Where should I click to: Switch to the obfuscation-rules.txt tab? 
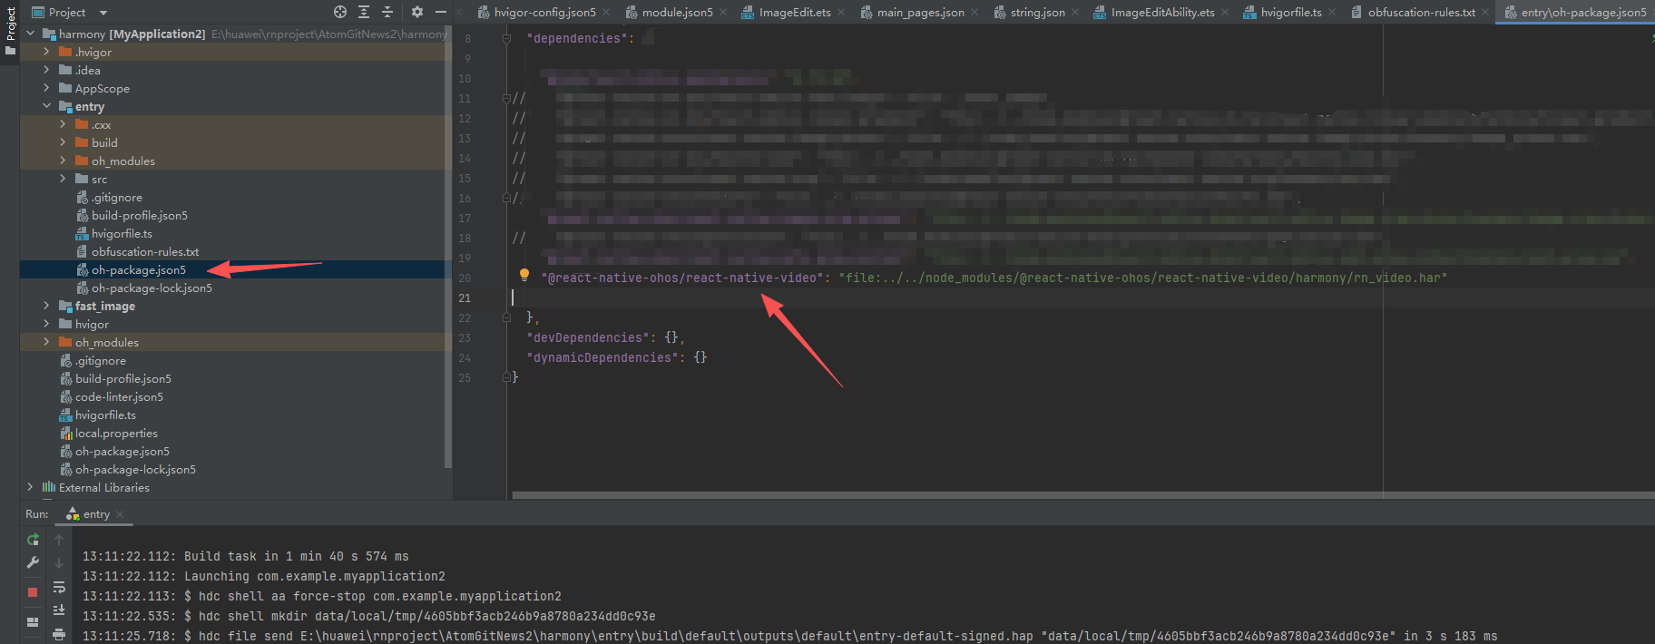point(1421,13)
